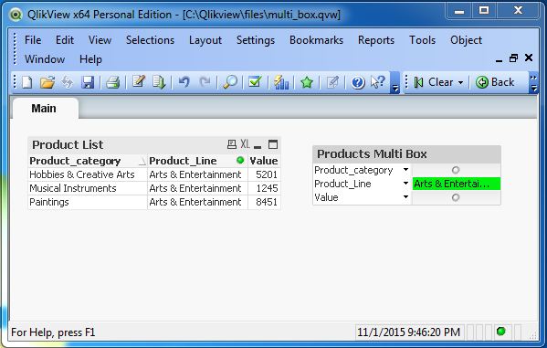547x348 pixels.
Task: Select the green Arts & Entertai... value
Action: point(457,184)
